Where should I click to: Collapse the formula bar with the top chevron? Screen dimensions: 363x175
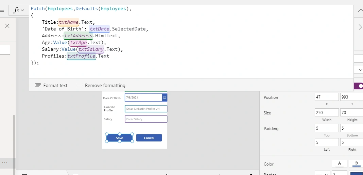tap(360, 10)
